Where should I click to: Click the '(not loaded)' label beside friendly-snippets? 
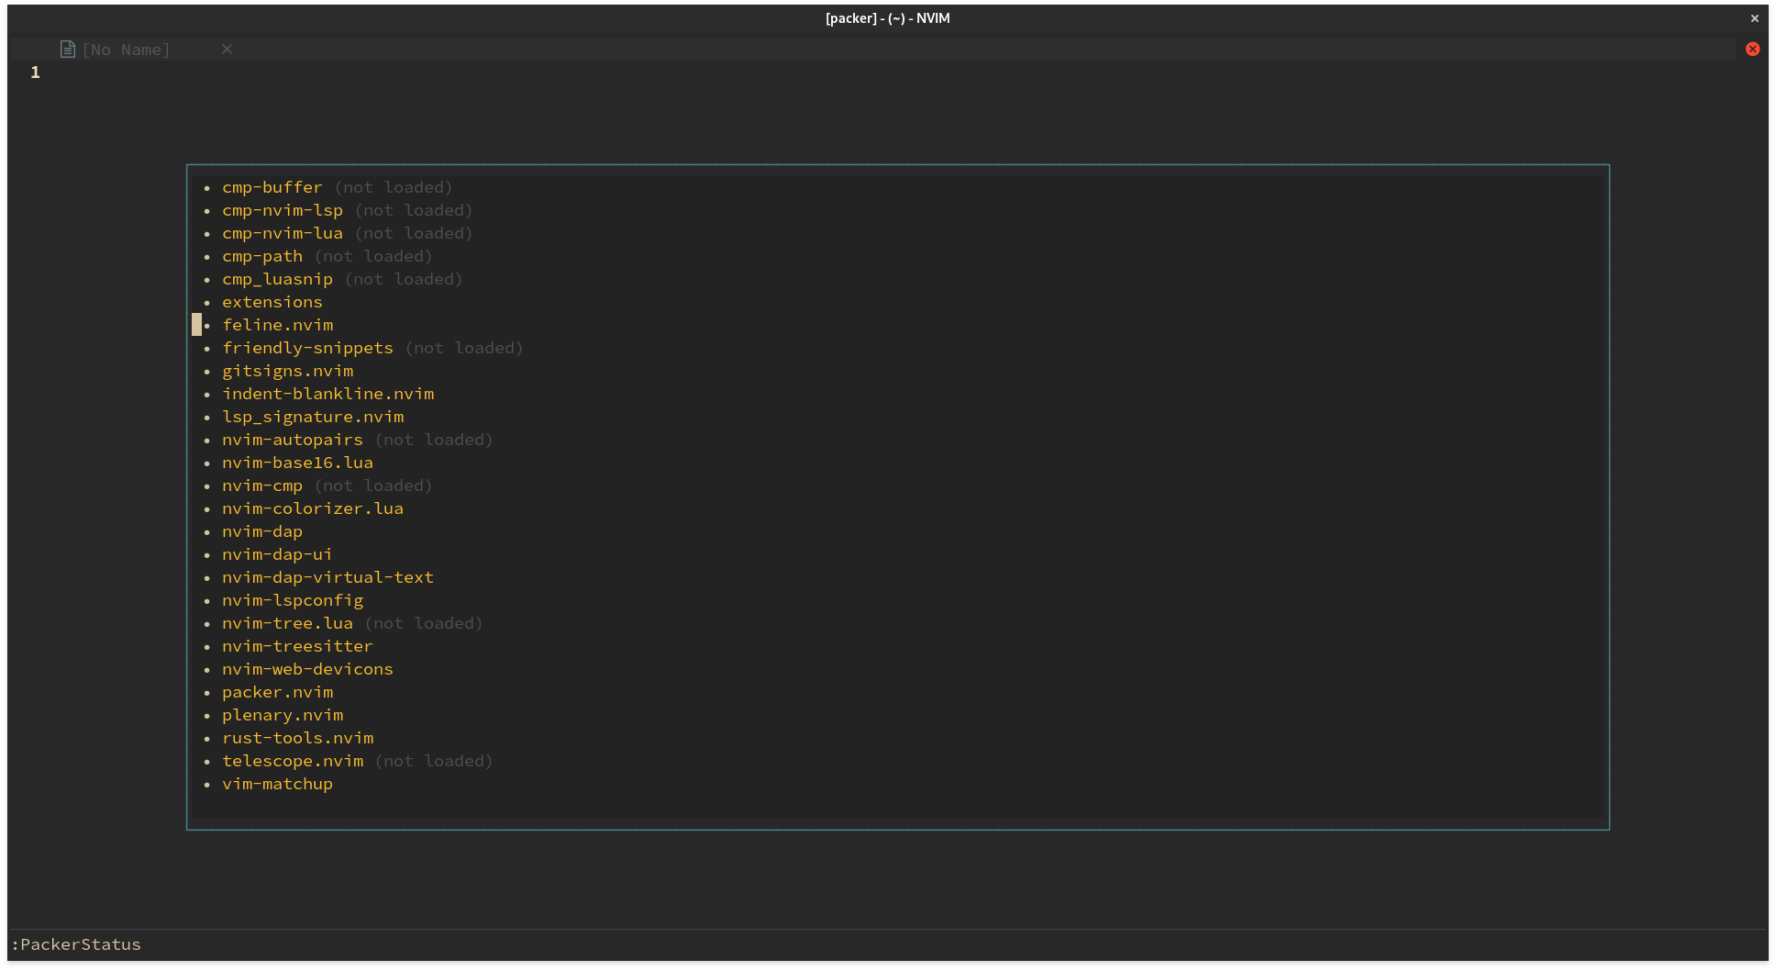pyautogui.click(x=464, y=348)
